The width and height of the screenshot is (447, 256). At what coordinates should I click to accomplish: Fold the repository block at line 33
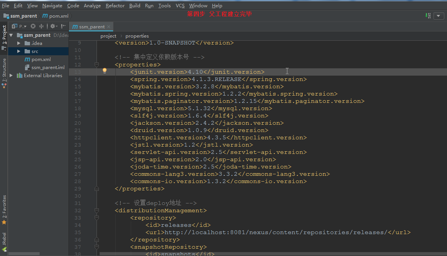click(x=97, y=218)
